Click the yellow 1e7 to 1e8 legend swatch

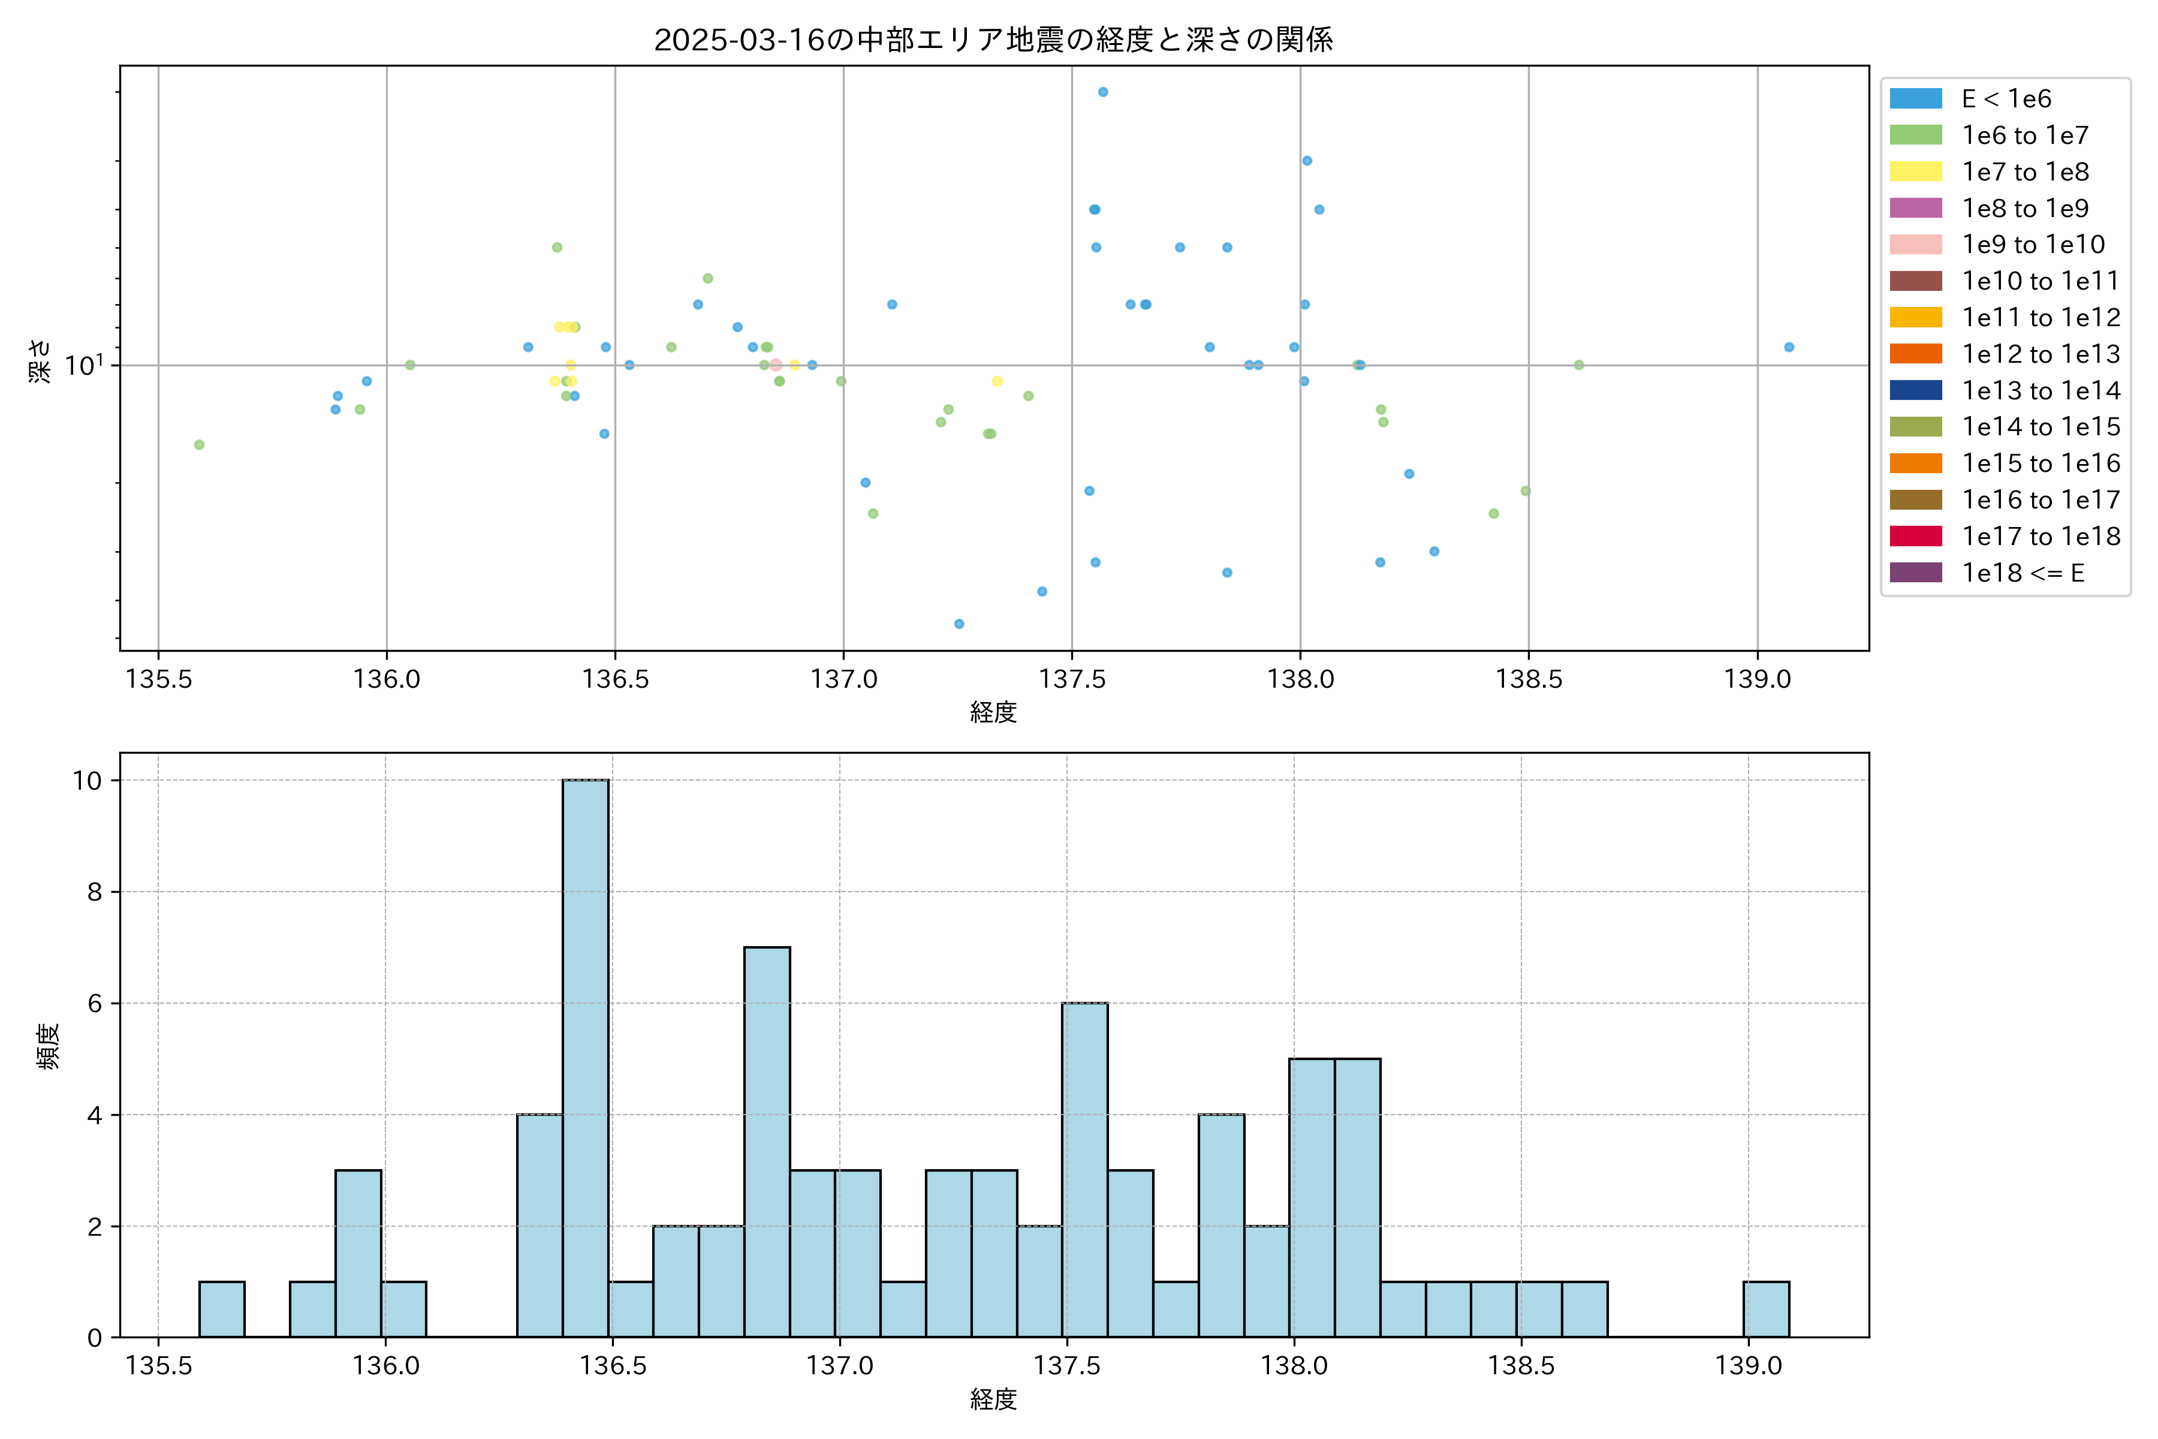1916,171
